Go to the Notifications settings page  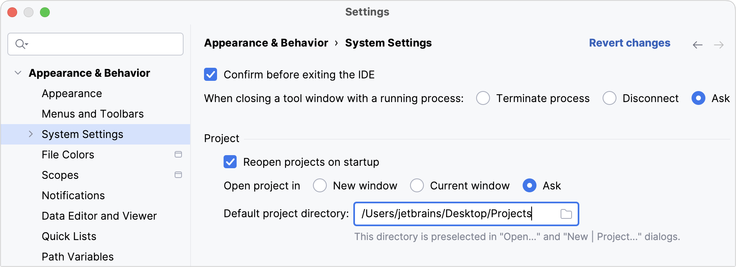click(73, 196)
